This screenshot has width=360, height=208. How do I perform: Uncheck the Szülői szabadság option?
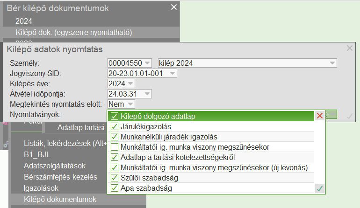114,178
